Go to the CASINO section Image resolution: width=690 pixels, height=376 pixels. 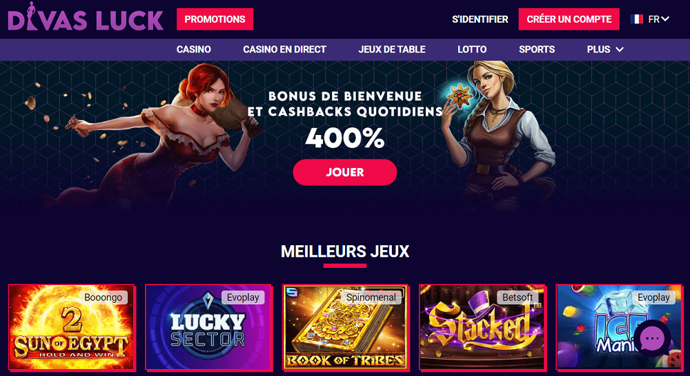(194, 50)
